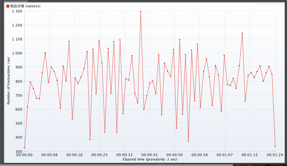Click the 商品详情 (success) legend label
This screenshot has width=287, height=166.
click(x=25, y=6)
